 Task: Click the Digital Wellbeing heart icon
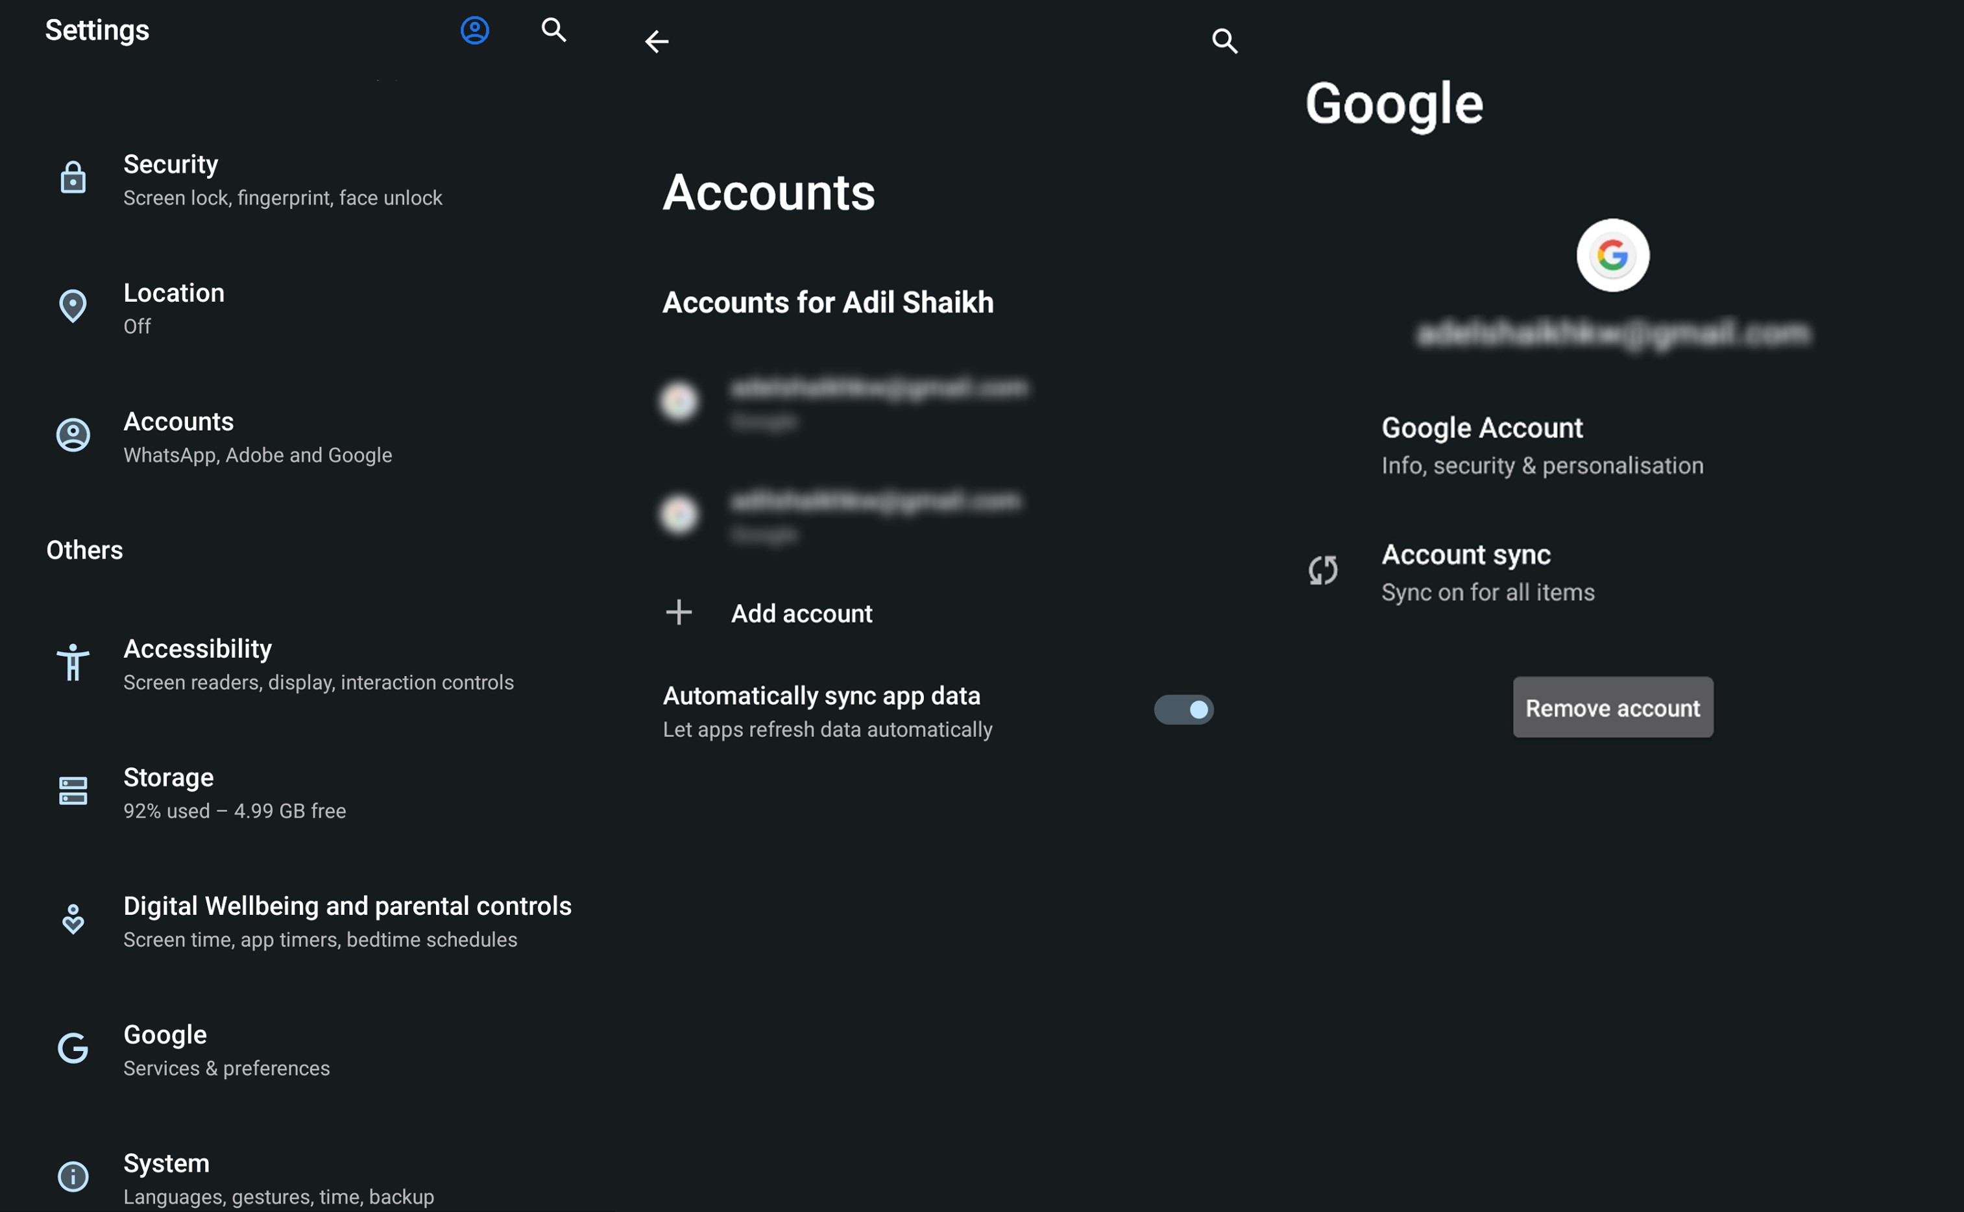[x=73, y=919]
